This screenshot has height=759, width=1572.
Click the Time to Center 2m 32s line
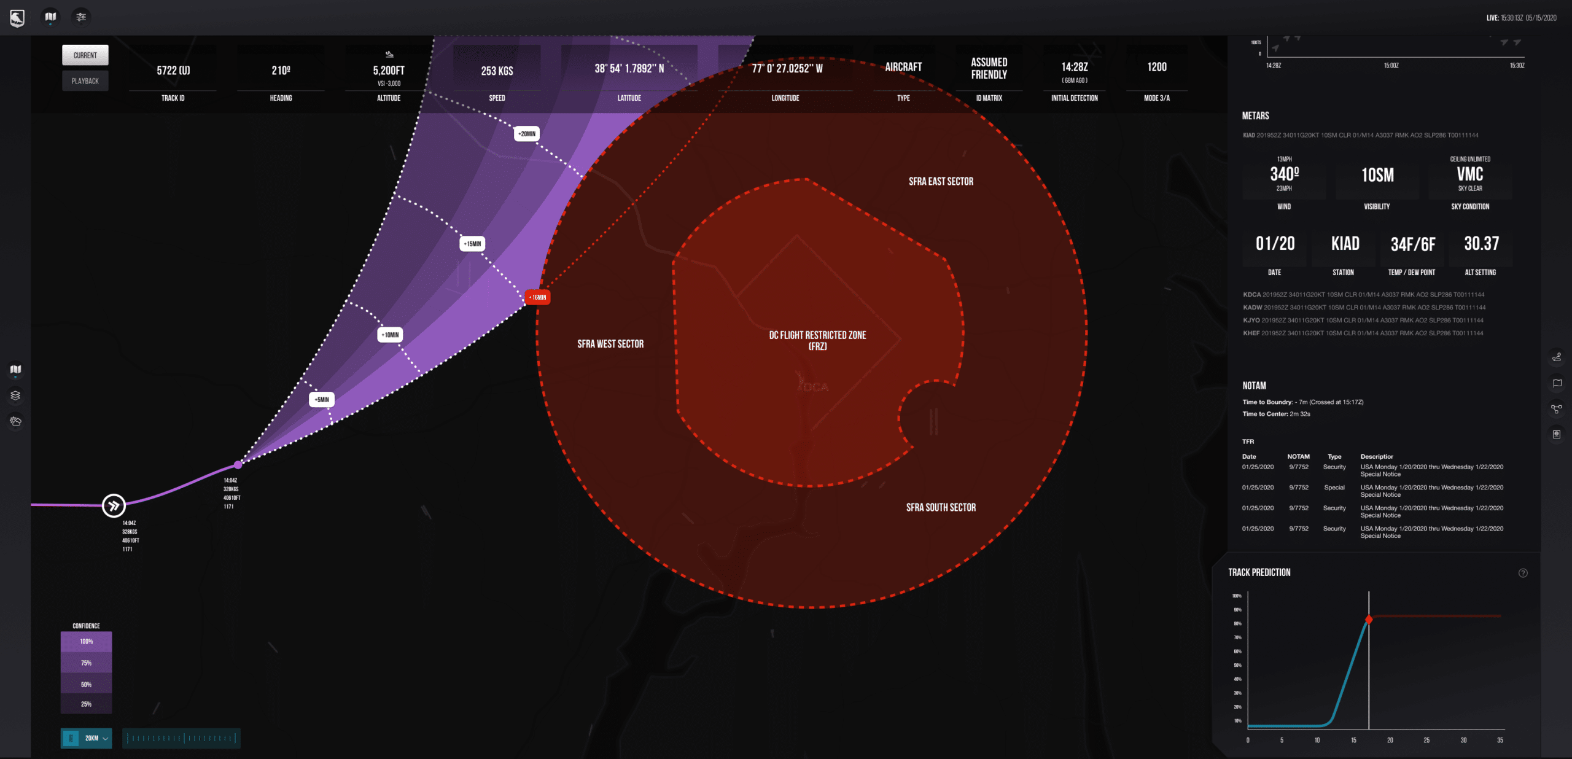(x=1276, y=414)
